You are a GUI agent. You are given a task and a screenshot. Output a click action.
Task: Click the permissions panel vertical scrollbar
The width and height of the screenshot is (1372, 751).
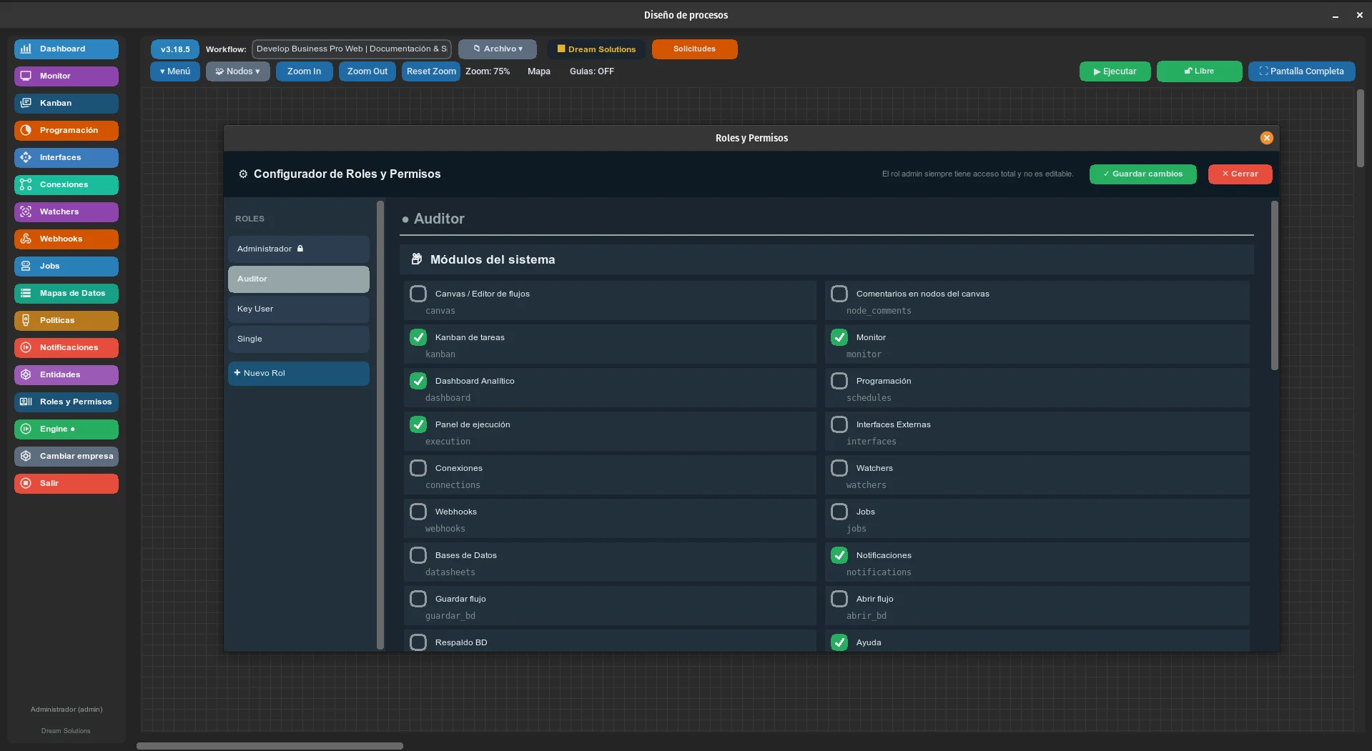tap(1274, 286)
